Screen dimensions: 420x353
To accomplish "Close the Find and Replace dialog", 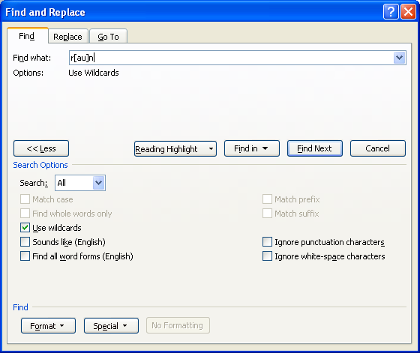I will (408, 12).
